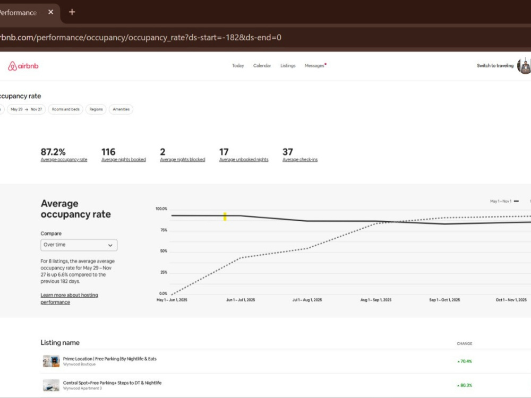
Task: Click Average check-ins metric link
Action: (300, 160)
